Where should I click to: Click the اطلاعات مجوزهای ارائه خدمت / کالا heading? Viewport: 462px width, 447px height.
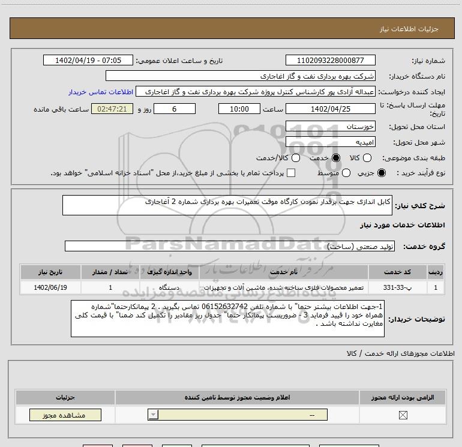pos(401,353)
